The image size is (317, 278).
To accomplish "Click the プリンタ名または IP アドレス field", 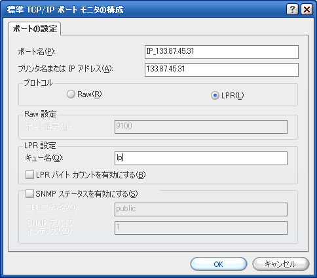I will click(x=221, y=69).
